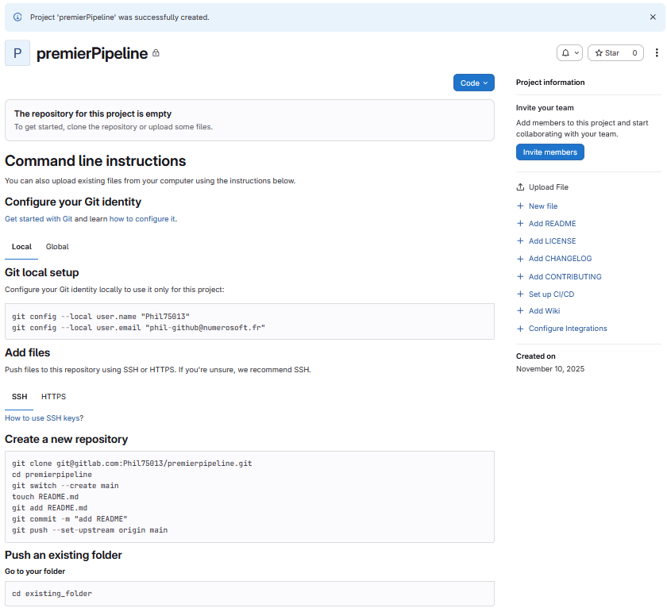Click the Upload File icon
The width and height of the screenshot is (667, 608).
click(521, 187)
